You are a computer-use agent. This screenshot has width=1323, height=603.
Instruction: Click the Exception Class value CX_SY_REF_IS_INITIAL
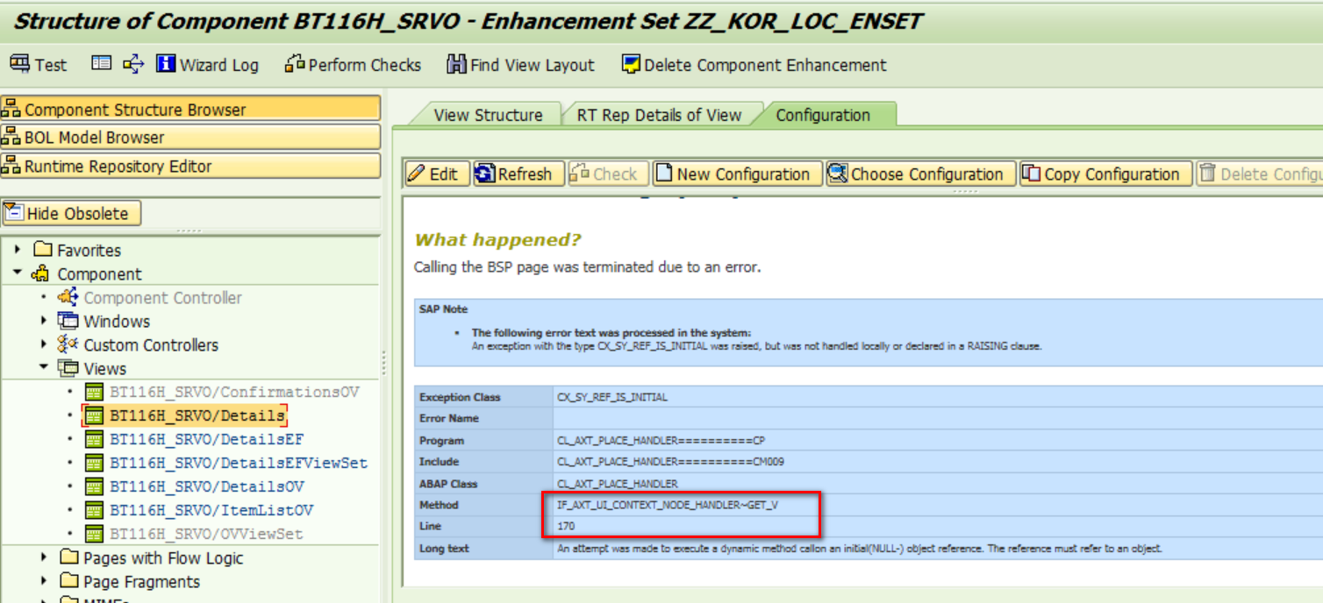click(x=612, y=397)
